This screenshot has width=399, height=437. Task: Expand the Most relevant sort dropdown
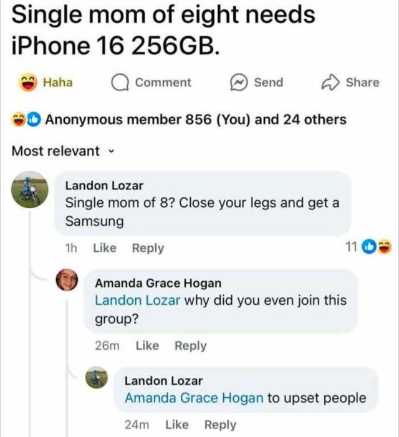click(63, 151)
